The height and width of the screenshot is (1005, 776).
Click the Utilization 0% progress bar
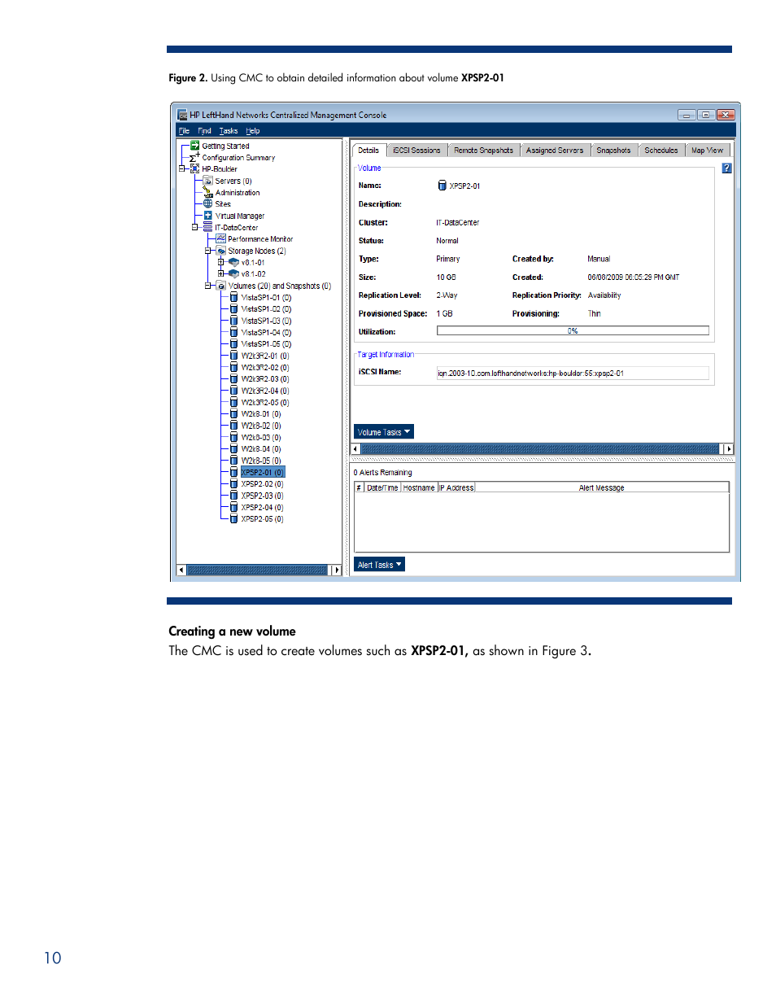[573, 330]
